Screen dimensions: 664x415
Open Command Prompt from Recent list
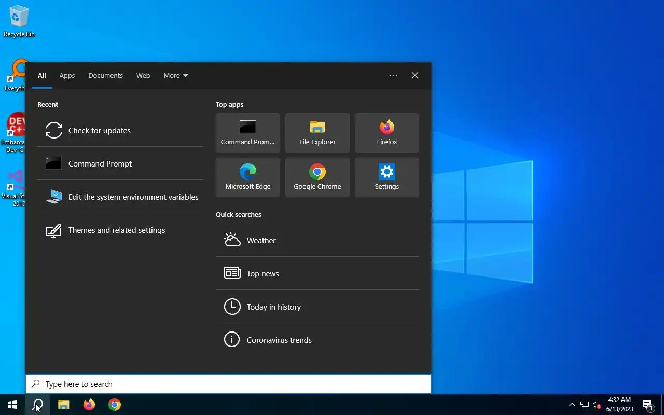[x=120, y=163]
